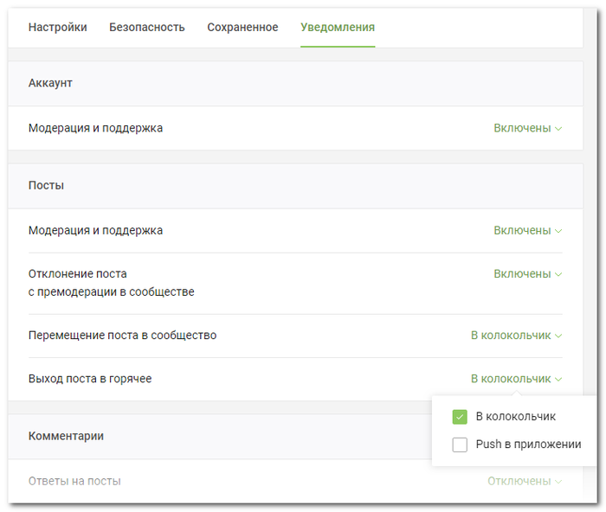Click the Посты section header
Viewport: 606px width, 512px height.
coord(46,186)
